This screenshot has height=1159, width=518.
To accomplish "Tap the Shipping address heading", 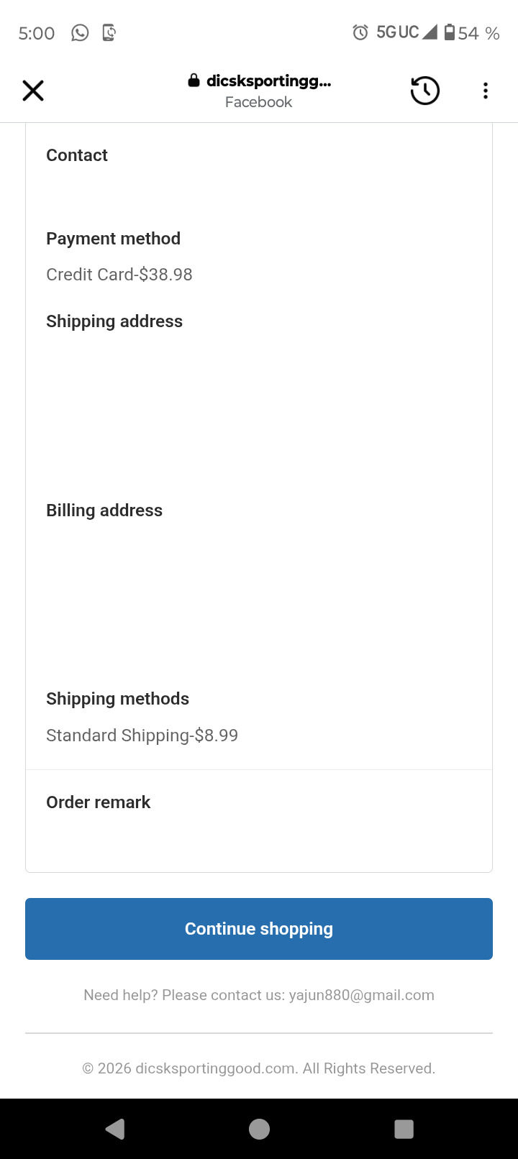I will 114,321.
